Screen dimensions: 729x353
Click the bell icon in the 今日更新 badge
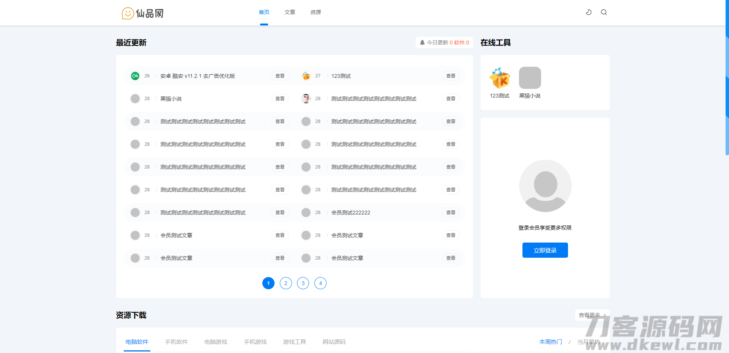point(422,43)
